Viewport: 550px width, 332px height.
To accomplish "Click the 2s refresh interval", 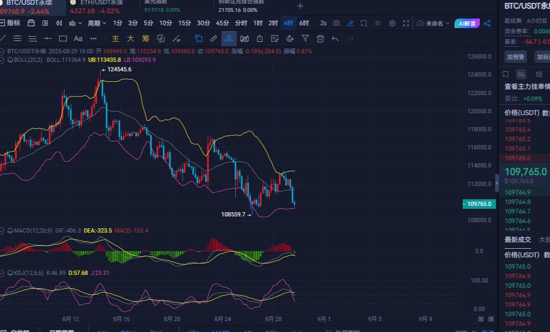I will pyautogui.click(x=324, y=23).
